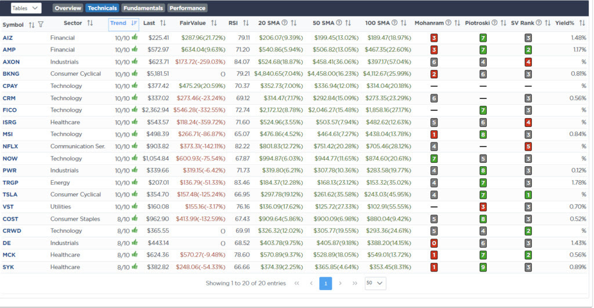Go to next page arrow
Screen dimensions: 594x308
(340, 283)
